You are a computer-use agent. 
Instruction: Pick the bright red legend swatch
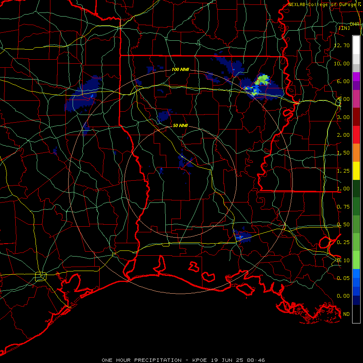point(356,135)
